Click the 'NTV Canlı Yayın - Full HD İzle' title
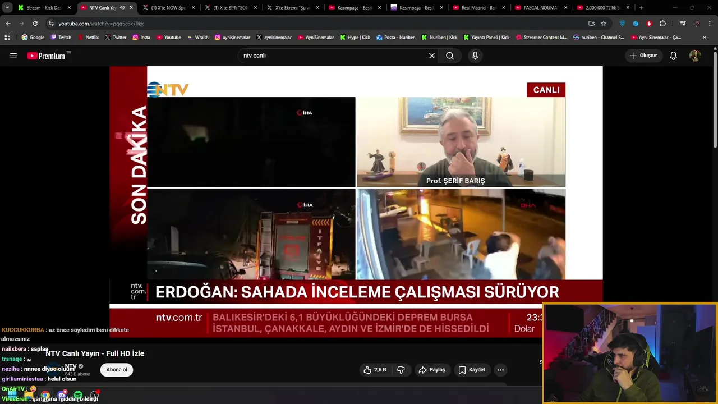 [95, 353]
